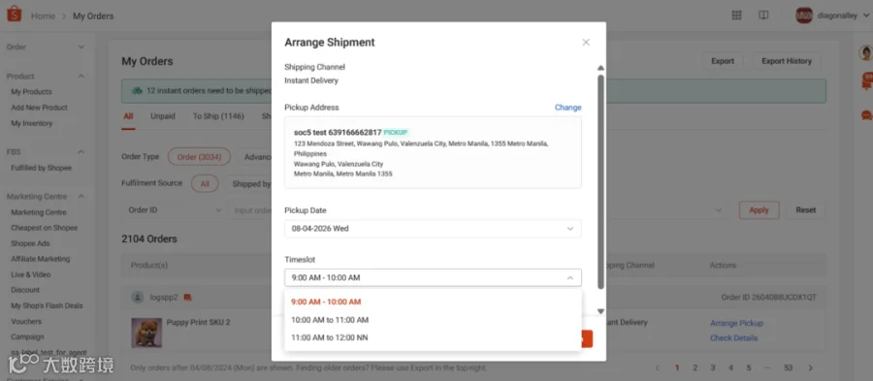
Task: Click the instant orders delivery icon
Action: pos(137,91)
